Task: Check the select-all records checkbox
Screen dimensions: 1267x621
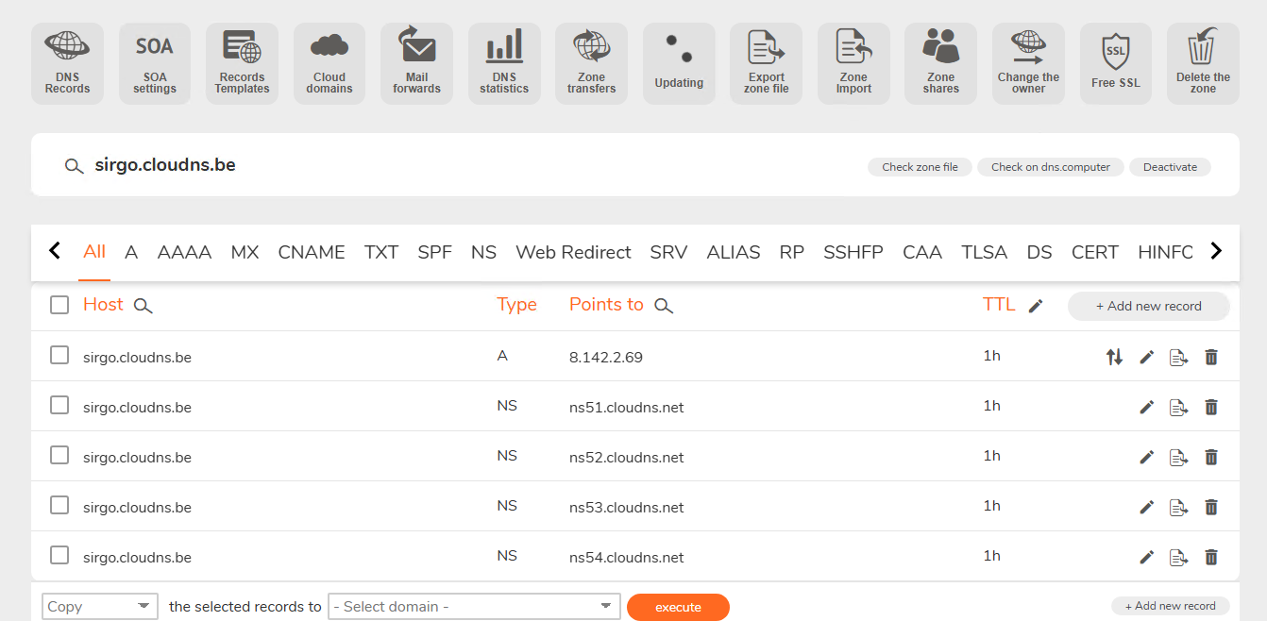Action: pos(59,305)
